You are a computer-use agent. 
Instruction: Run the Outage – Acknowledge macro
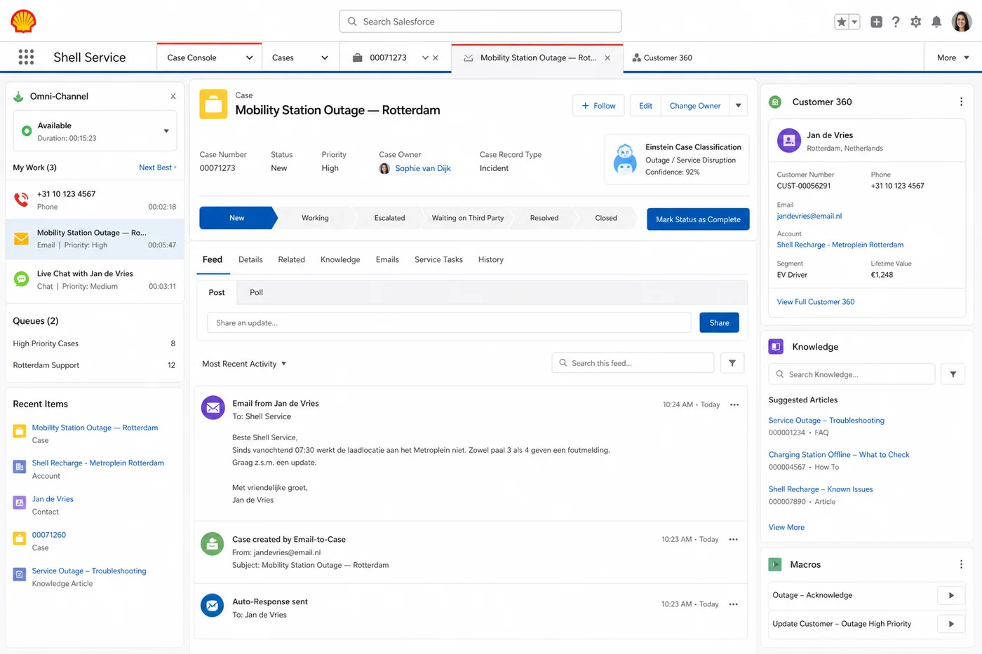tap(951, 595)
